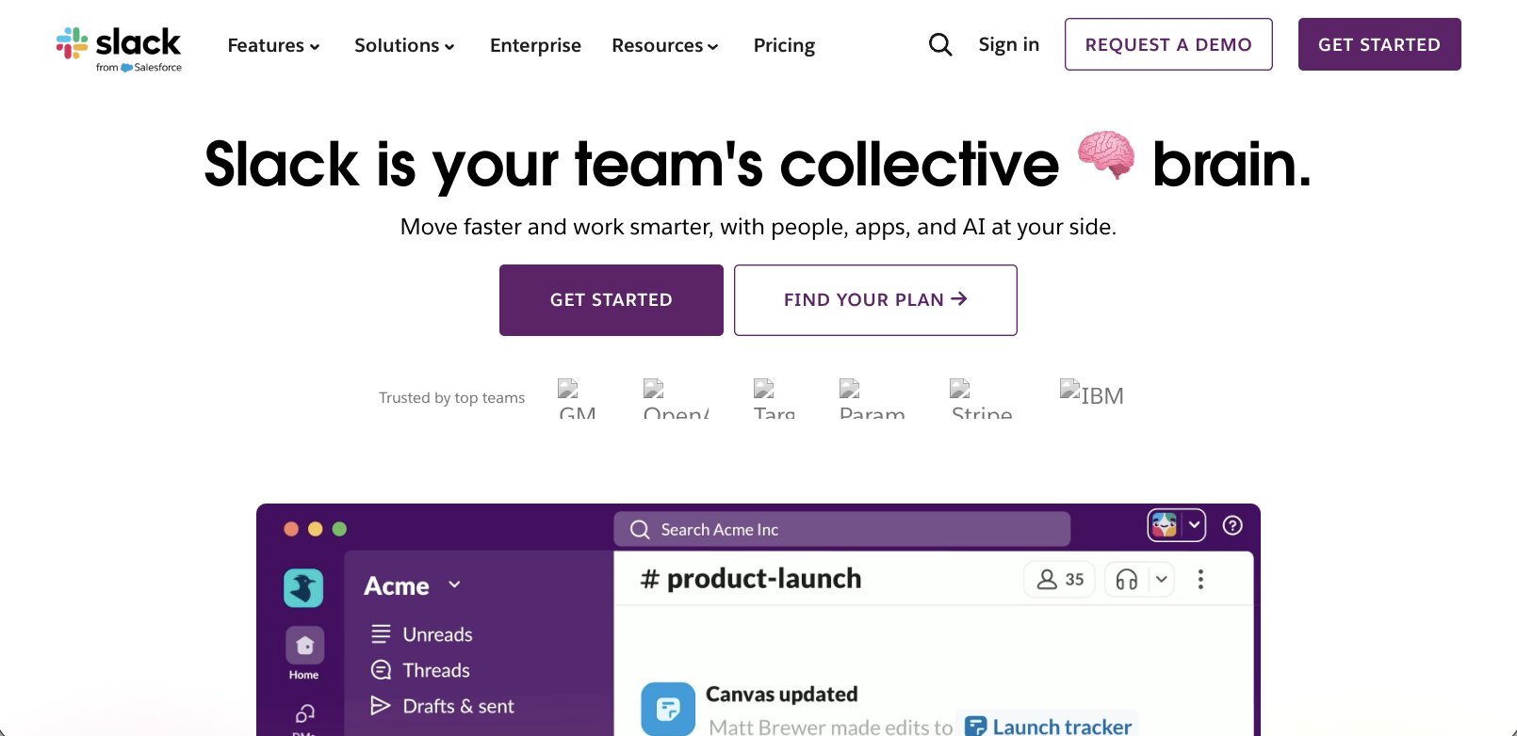This screenshot has width=1517, height=736.
Task: Click Get Started in the top navigation
Action: click(1379, 44)
